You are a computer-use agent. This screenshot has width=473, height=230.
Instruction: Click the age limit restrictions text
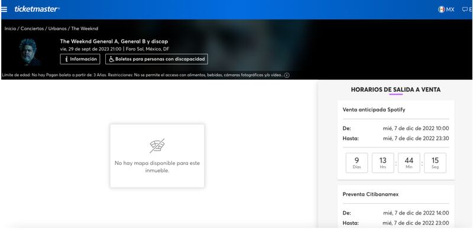(x=142, y=75)
